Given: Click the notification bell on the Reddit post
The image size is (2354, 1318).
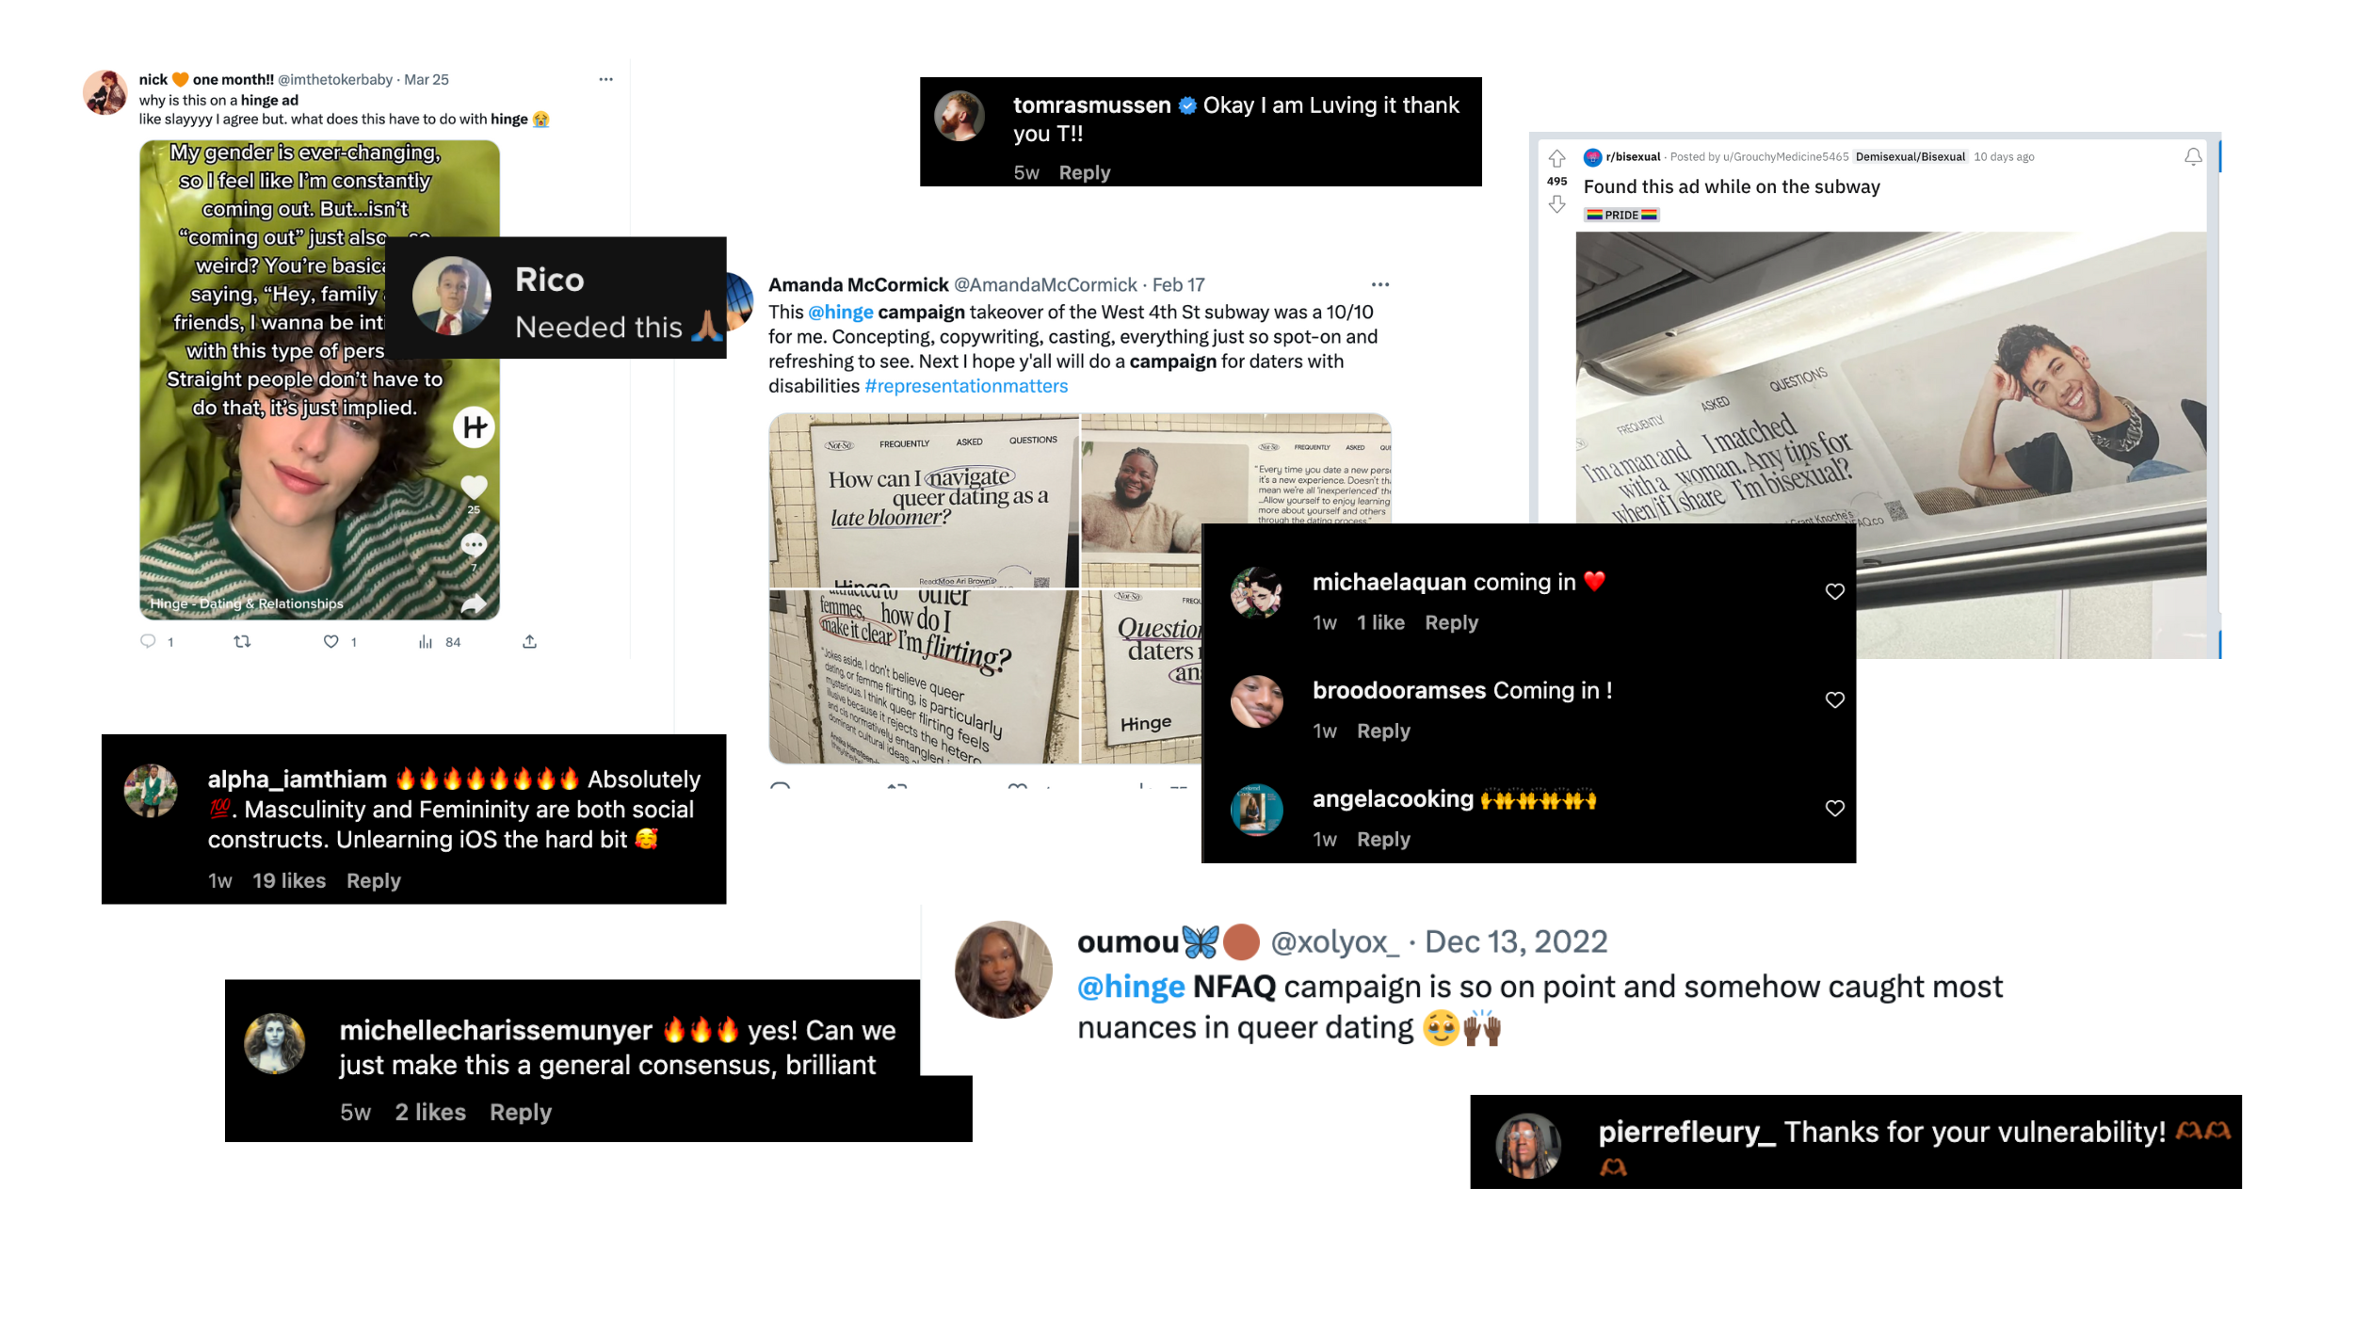Looking at the screenshot, I should (x=2193, y=156).
